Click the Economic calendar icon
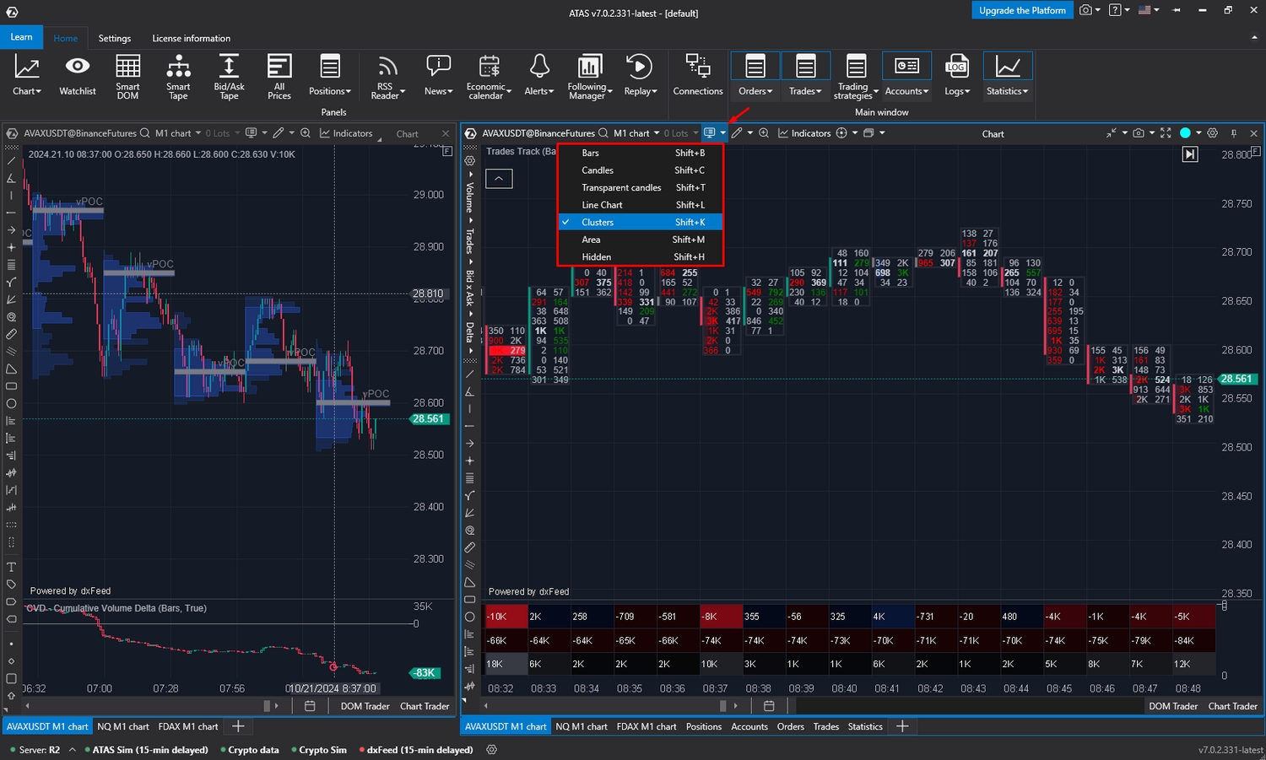Screen dimensions: 1266x760 (489, 76)
